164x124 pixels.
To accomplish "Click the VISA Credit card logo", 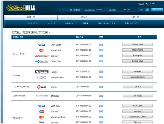I will tap(42, 45).
